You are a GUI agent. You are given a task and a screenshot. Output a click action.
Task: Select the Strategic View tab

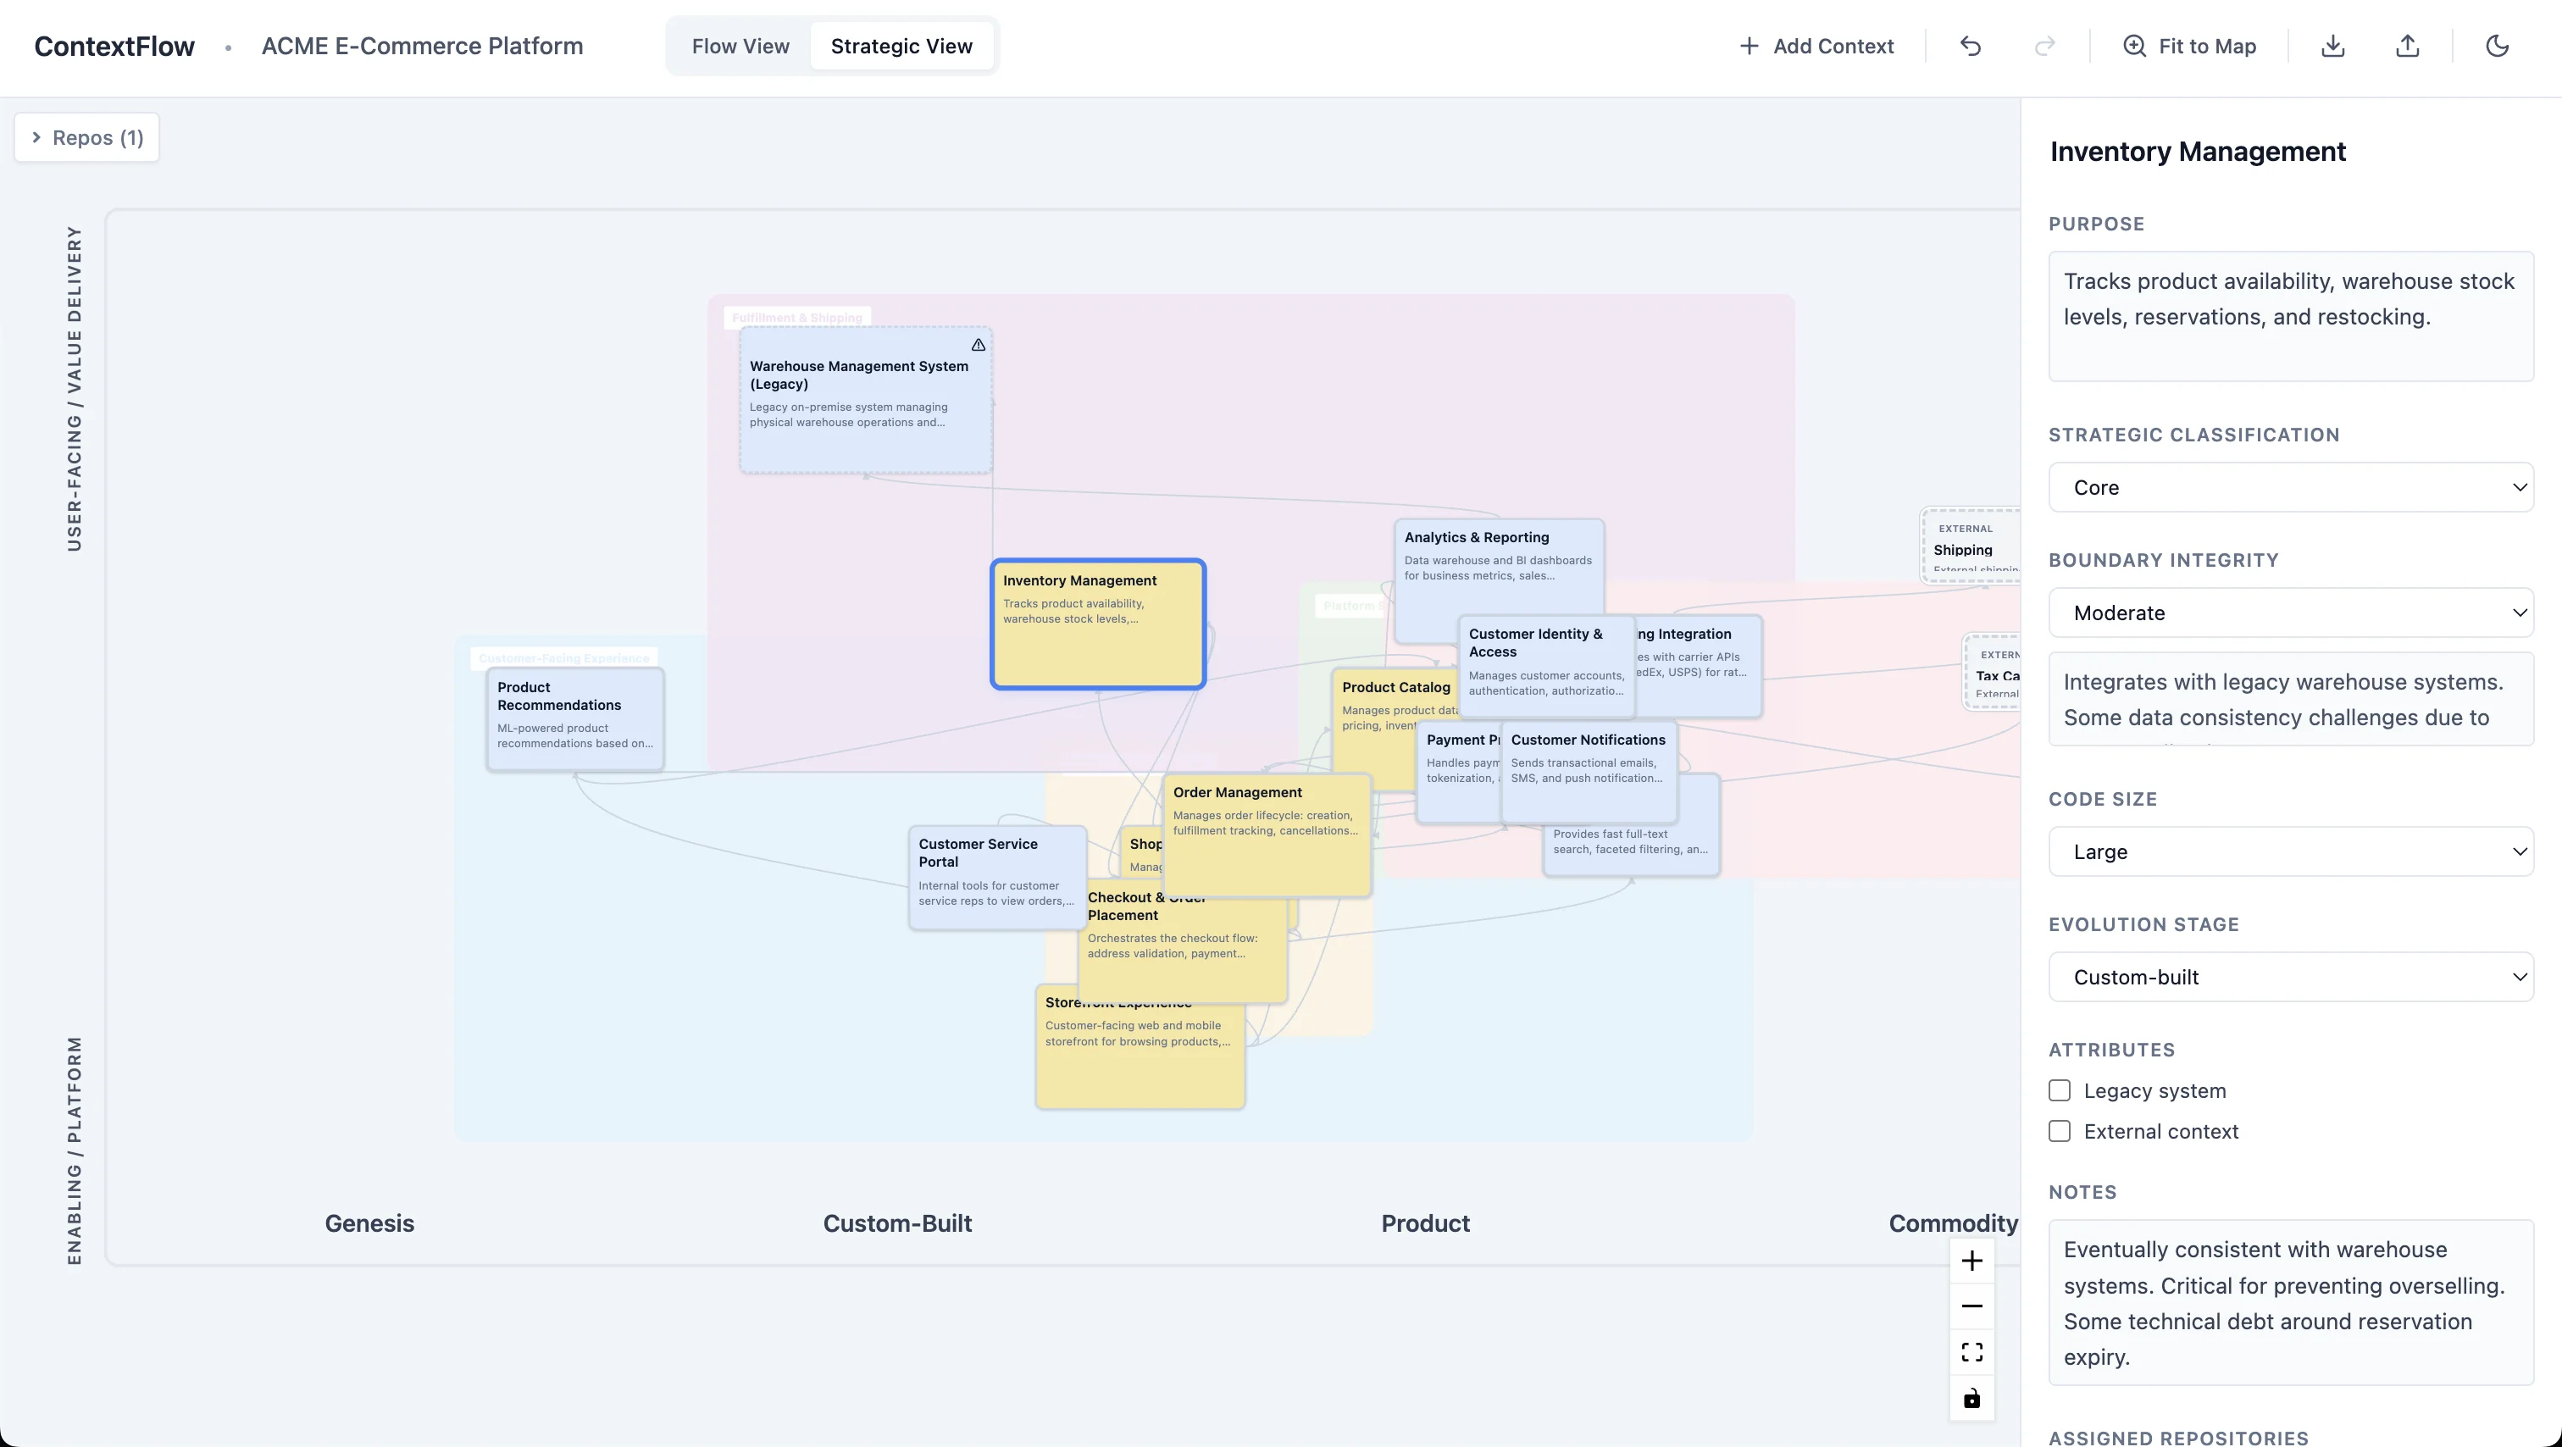[901, 46]
